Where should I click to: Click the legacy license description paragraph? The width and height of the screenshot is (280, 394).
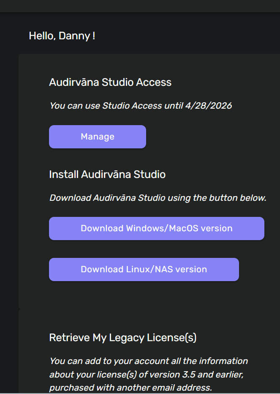[x=149, y=375]
